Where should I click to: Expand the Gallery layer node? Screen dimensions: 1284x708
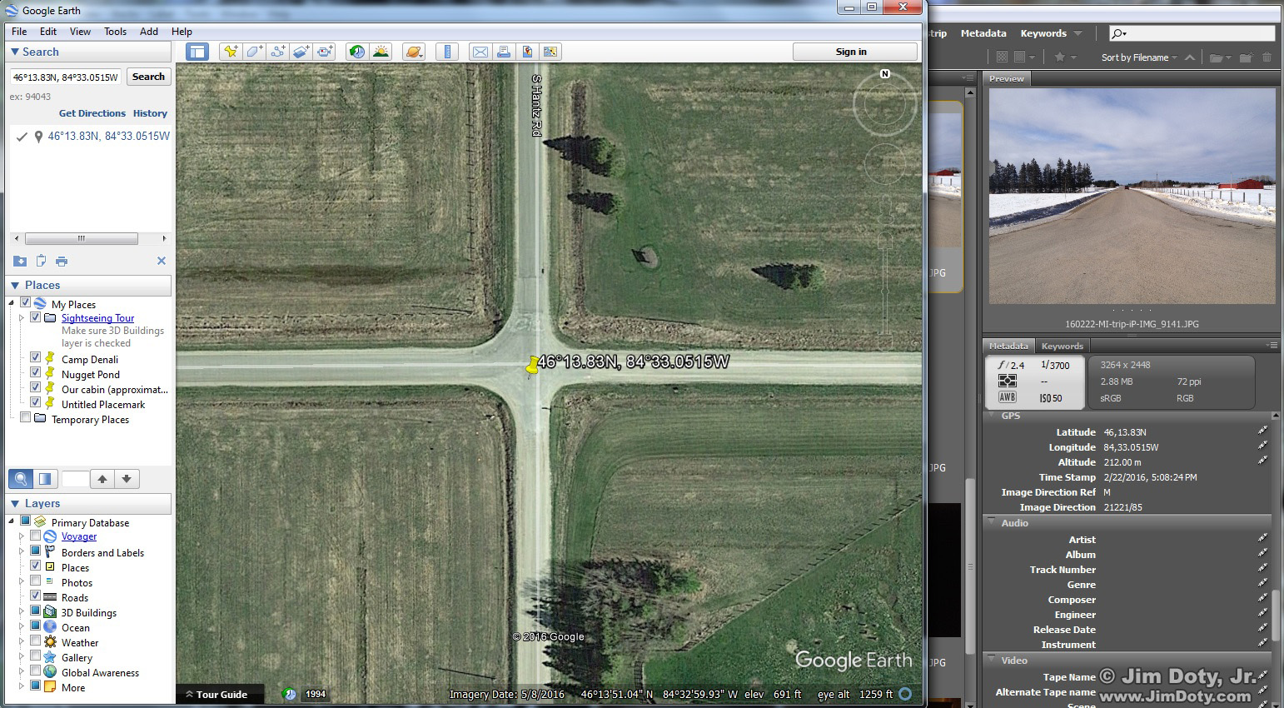pyautogui.click(x=22, y=656)
